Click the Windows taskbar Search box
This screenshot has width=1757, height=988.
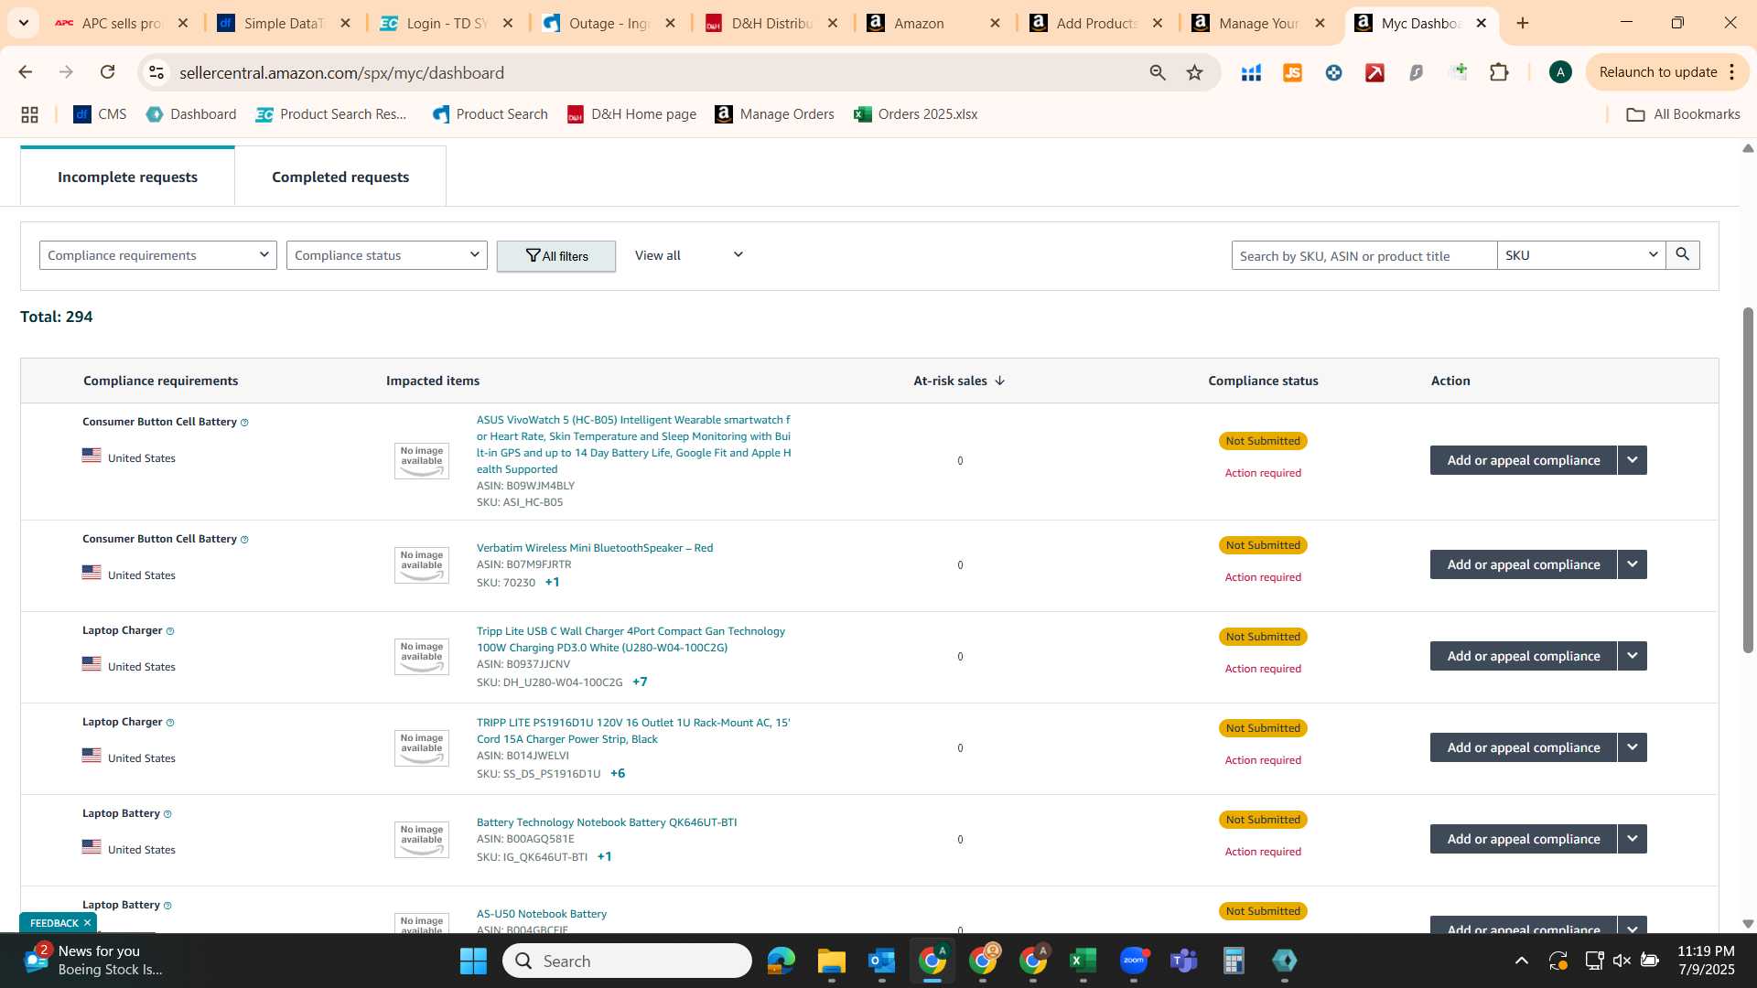[627, 961]
